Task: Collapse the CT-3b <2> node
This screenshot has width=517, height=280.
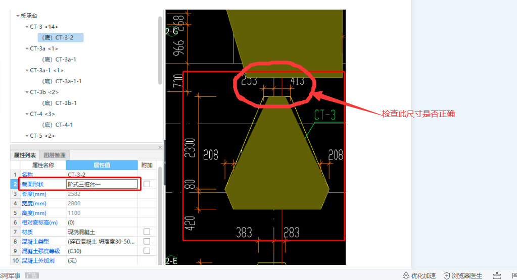Action: point(27,92)
